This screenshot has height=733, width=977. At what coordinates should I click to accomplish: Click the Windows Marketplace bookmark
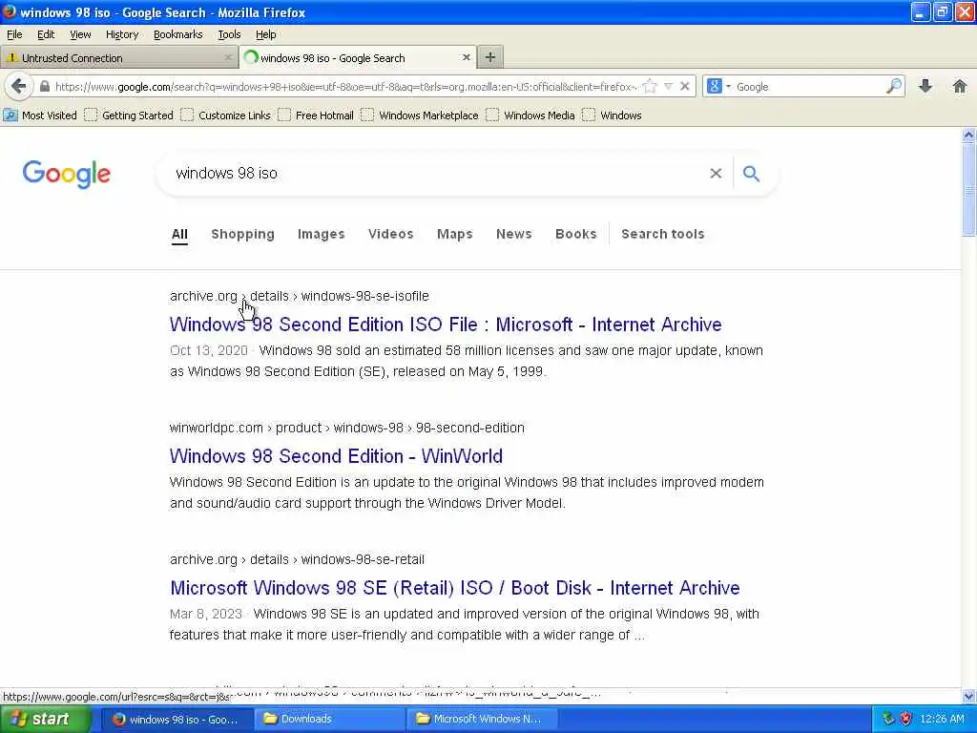tap(420, 115)
